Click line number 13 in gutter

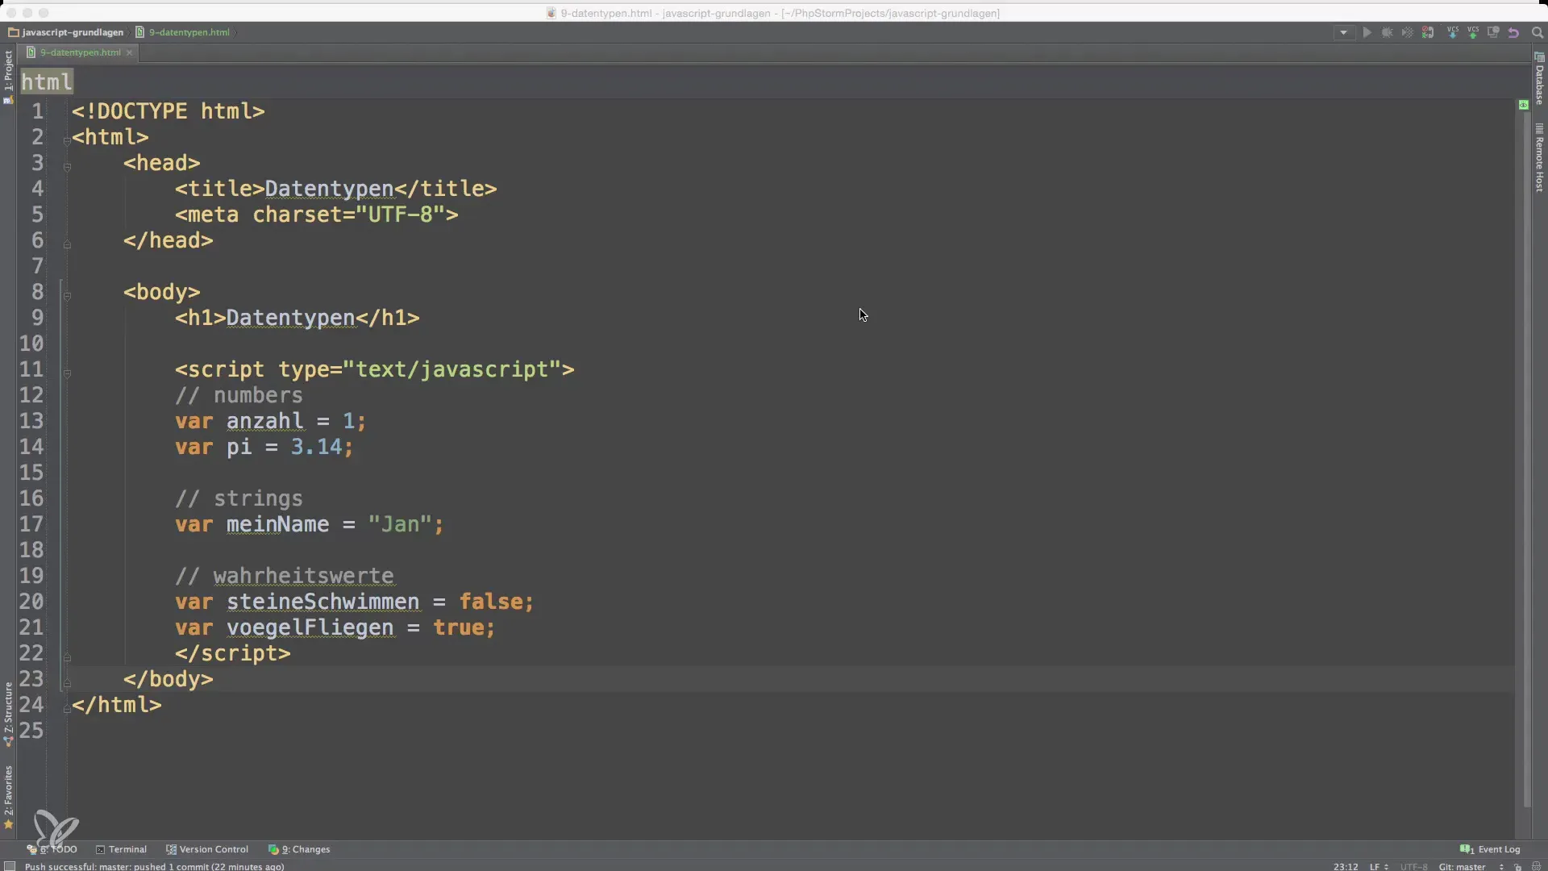coord(31,421)
